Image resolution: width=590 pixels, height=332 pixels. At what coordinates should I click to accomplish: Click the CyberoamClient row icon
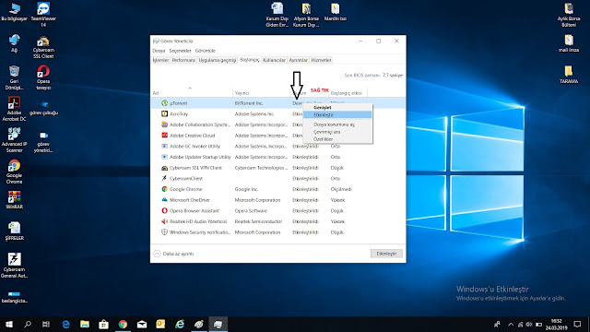tap(164, 178)
